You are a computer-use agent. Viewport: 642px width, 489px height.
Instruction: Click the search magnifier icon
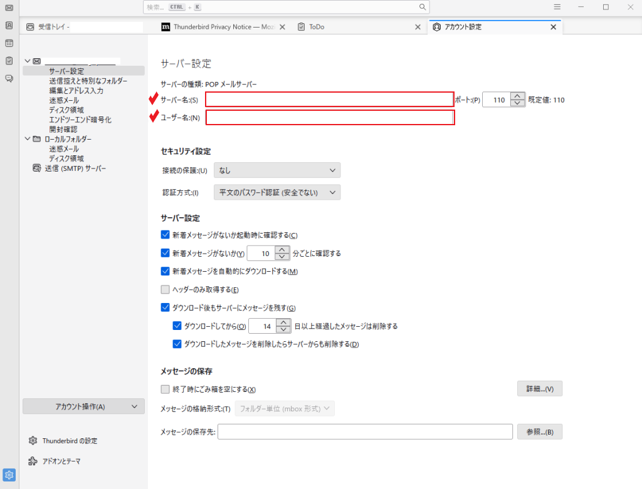pos(423,7)
